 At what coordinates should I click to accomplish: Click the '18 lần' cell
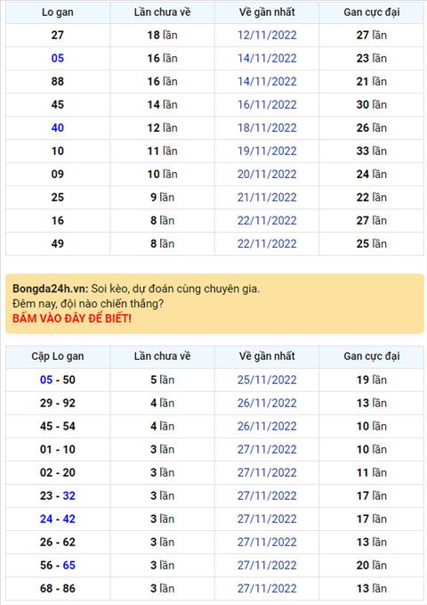[x=162, y=35]
